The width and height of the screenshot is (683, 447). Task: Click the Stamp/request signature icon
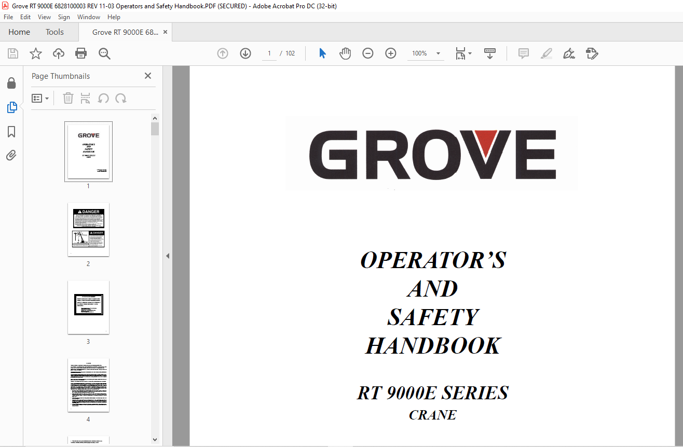592,53
